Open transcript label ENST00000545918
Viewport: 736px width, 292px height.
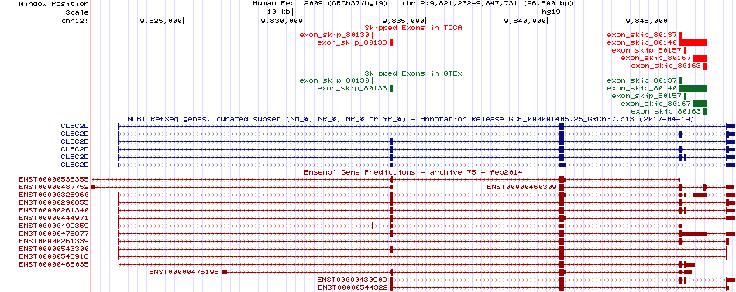[x=54, y=256]
